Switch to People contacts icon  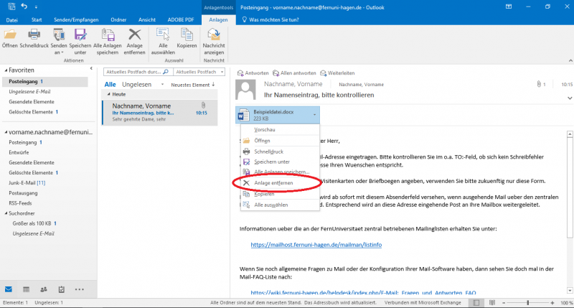coord(44,289)
